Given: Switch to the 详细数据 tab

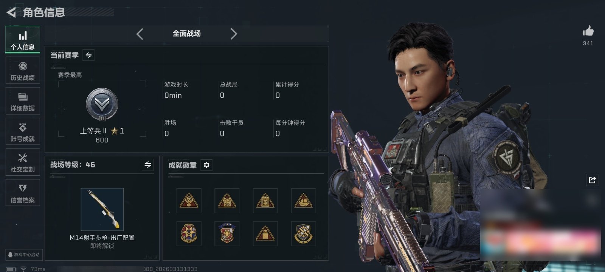Looking at the screenshot, I should point(23,101).
